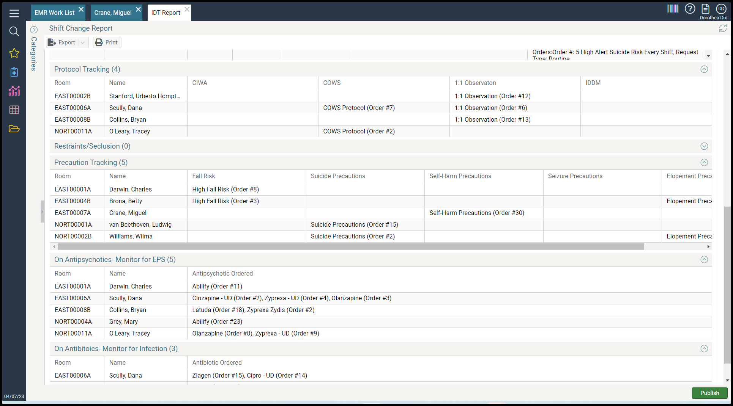The width and height of the screenshot is (733, 406).
Task: Open the grid table icon in sidebar
Action: [x=14, y=110]
